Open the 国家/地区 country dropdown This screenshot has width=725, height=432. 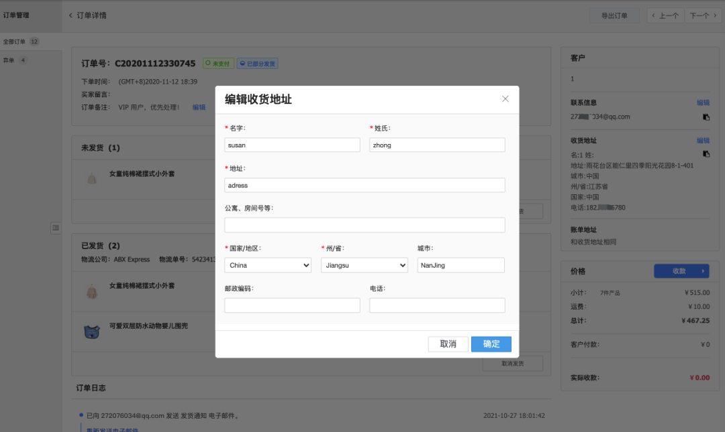pos(267,265)
